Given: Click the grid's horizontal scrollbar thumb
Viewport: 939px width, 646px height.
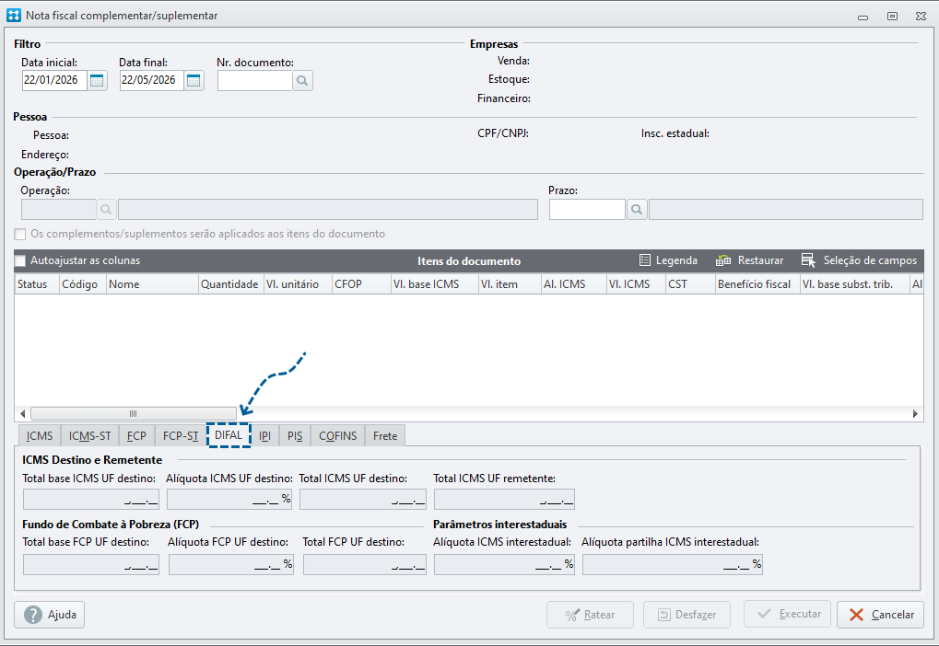Looking at the screenshot, I should [134, 413].
